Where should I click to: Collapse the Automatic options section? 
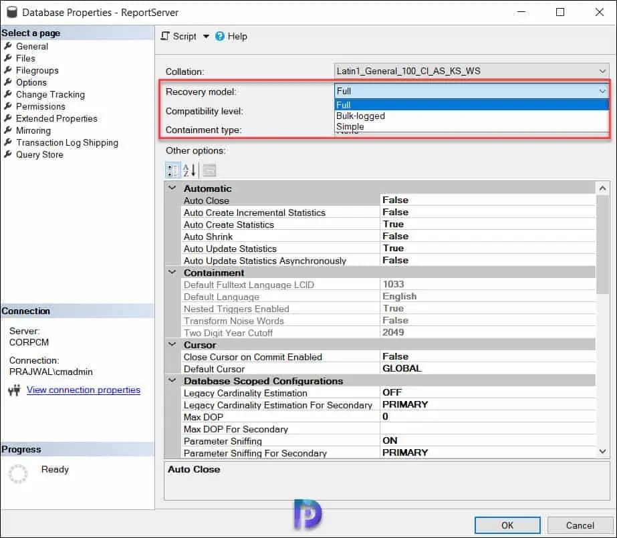[x=172, y=188]
